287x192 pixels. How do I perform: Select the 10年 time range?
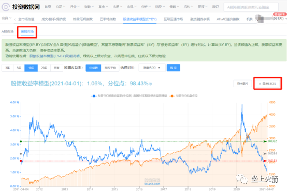click(31, 68)
